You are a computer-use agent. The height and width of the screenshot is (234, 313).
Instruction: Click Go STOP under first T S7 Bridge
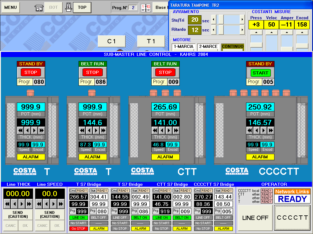(x=79, y=229)
